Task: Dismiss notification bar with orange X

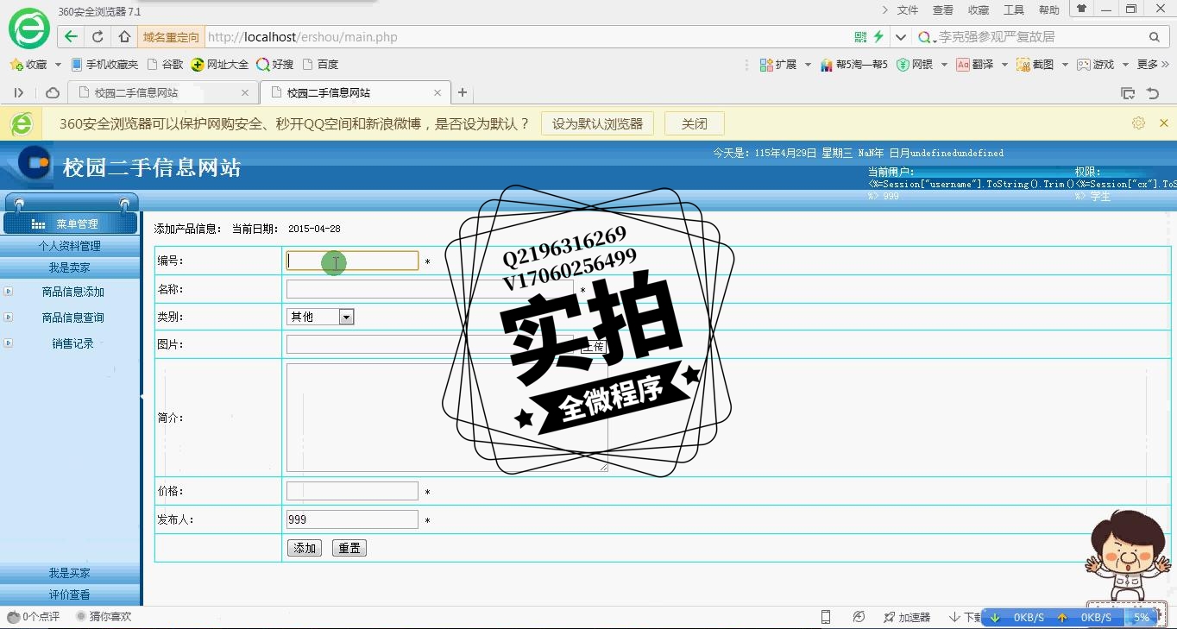Action: pyautogui.click(x=1163, y=123)
